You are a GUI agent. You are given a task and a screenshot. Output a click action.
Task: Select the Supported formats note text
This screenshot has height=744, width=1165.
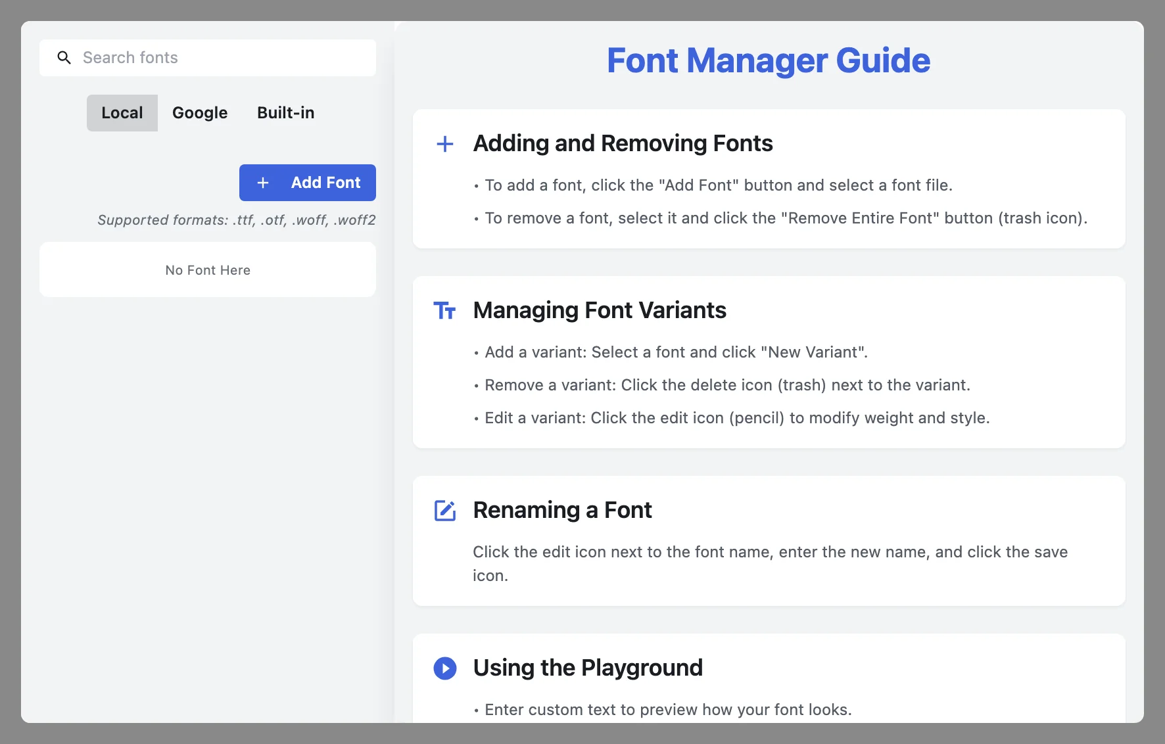tap(237, 220)
